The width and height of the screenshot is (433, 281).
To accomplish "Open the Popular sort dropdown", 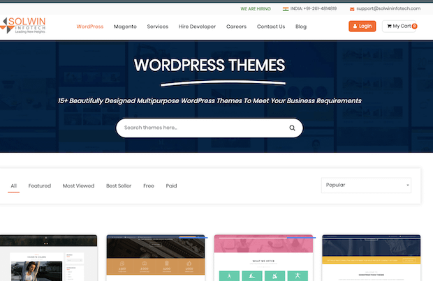I will pyautogui.click(x=366, y=185).
